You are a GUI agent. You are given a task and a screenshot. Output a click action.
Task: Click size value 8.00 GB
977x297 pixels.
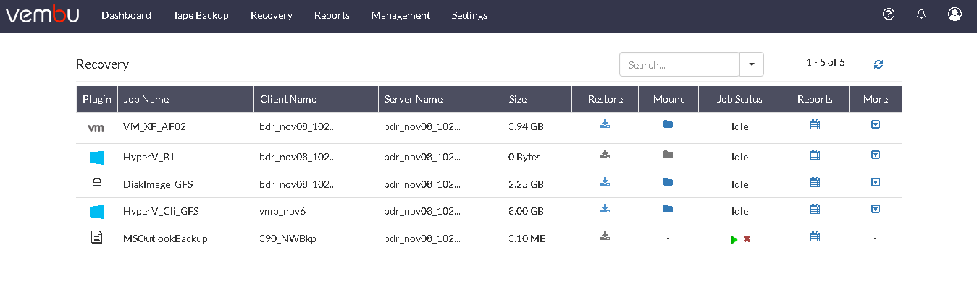coord(527,211)
